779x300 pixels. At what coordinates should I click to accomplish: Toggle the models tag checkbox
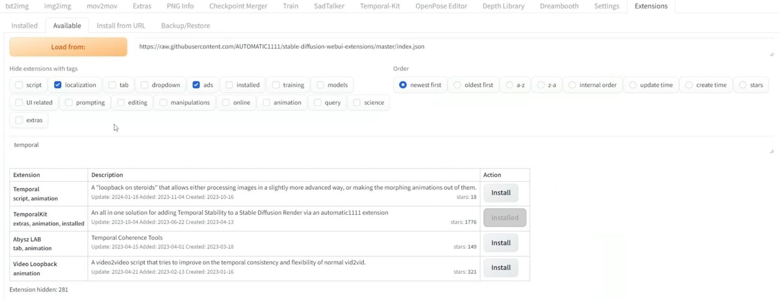click(320, 85)
